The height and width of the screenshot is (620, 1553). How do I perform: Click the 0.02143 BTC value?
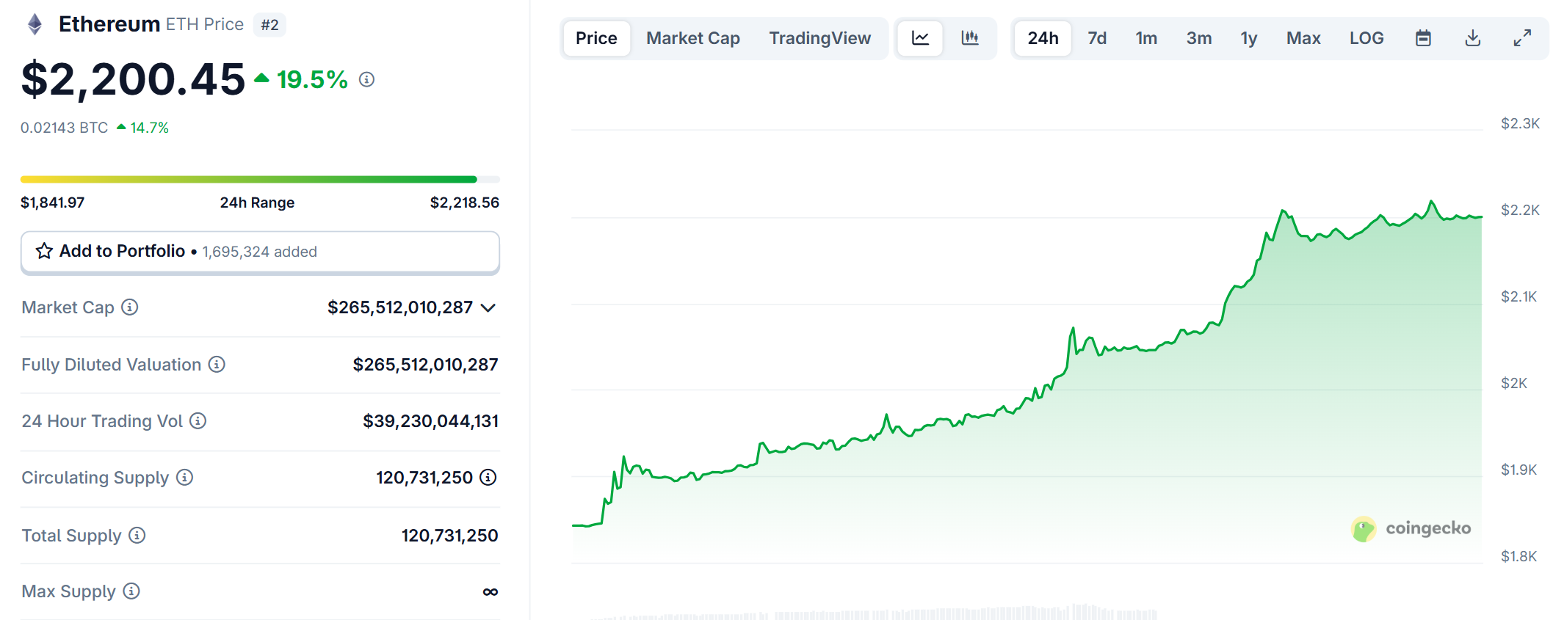coord(64,128)
